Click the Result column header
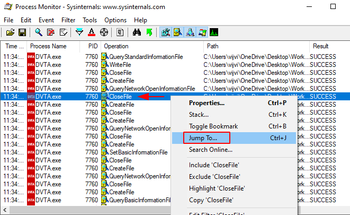 (x=330, y=46)
